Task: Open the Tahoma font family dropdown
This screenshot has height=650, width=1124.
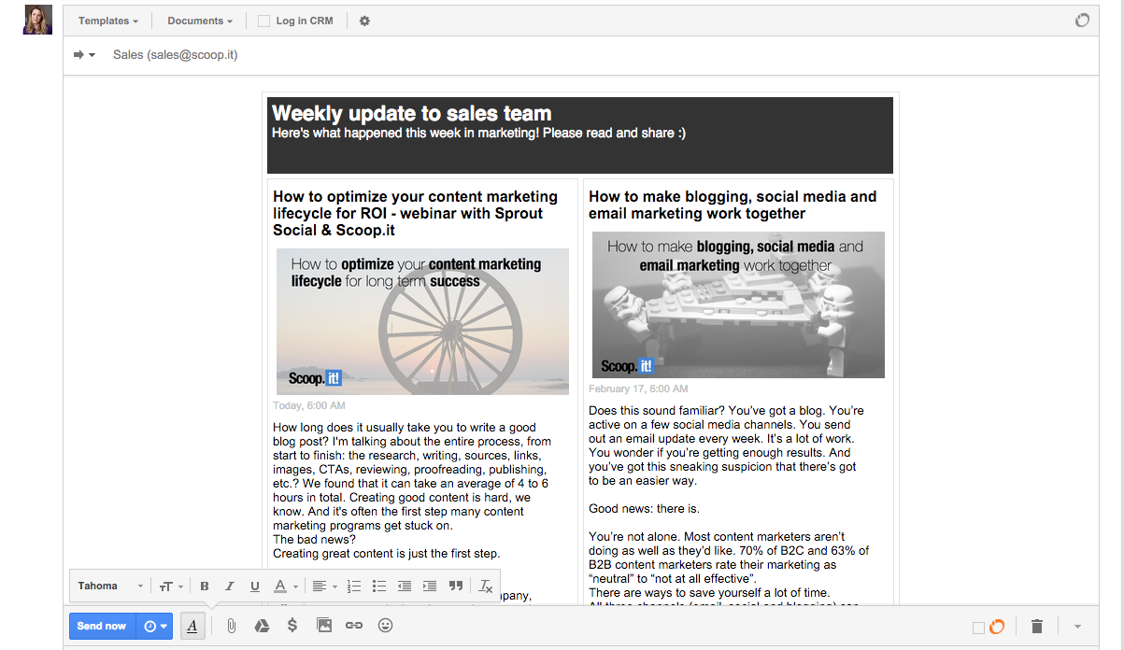Action: point(110,586)
